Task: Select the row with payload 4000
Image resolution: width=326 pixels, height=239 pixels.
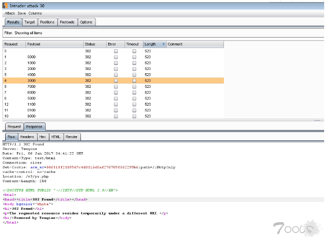Action: coord(113,75)
